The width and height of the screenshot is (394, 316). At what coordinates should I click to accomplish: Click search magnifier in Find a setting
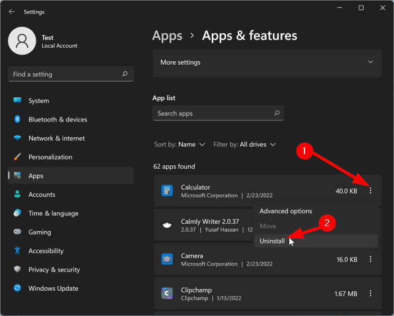pos(125,74)
